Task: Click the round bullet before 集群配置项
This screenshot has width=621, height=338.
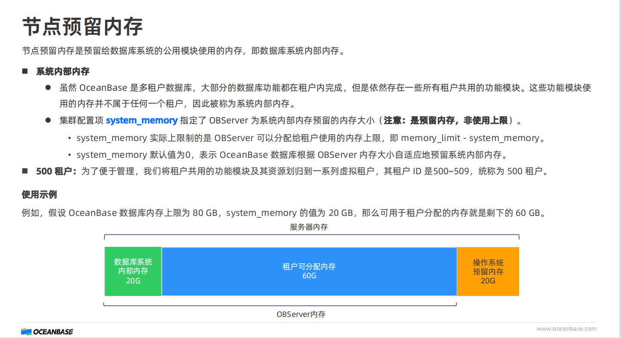Action: [x=48, y=120]
